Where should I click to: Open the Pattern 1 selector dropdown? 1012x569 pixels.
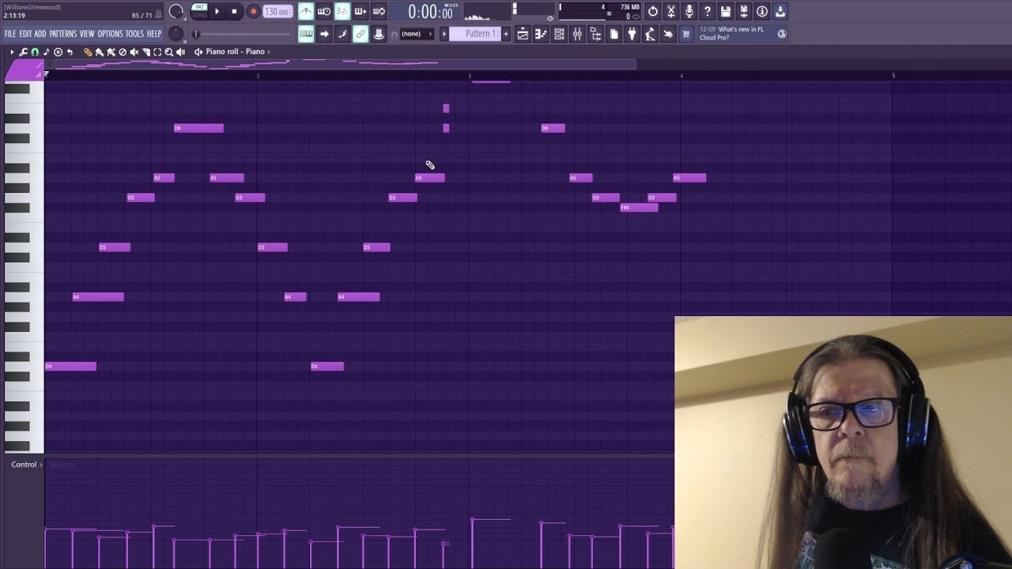[x=475, y=34]
